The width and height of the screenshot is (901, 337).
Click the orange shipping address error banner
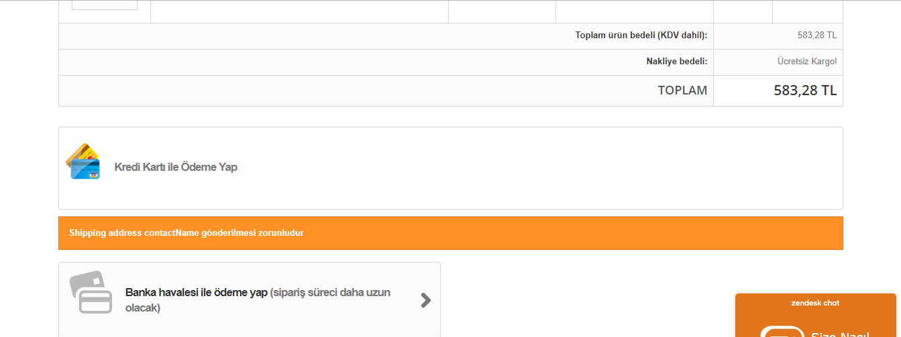click(x=450, y=233)
